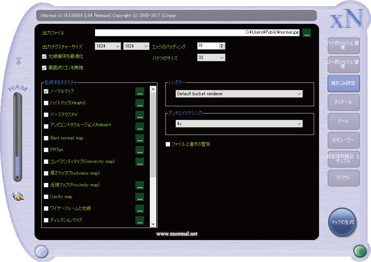
Task: Enable ファイル上書きの警告 checkbox
Action: tap(168, 144)
